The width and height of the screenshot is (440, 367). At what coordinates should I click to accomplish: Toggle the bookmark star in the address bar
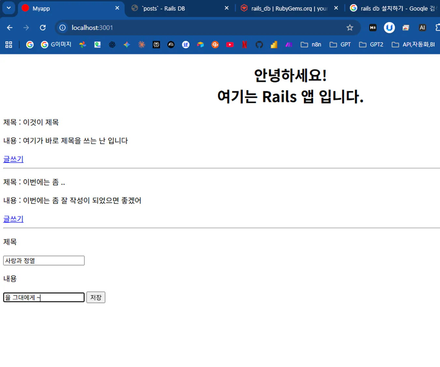pyautogui.click(x=350, y=28)
